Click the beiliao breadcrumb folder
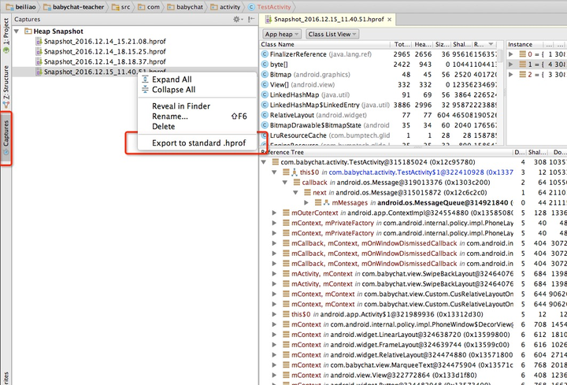The width and height of the screenshot is (567, 385). (21, 7)
